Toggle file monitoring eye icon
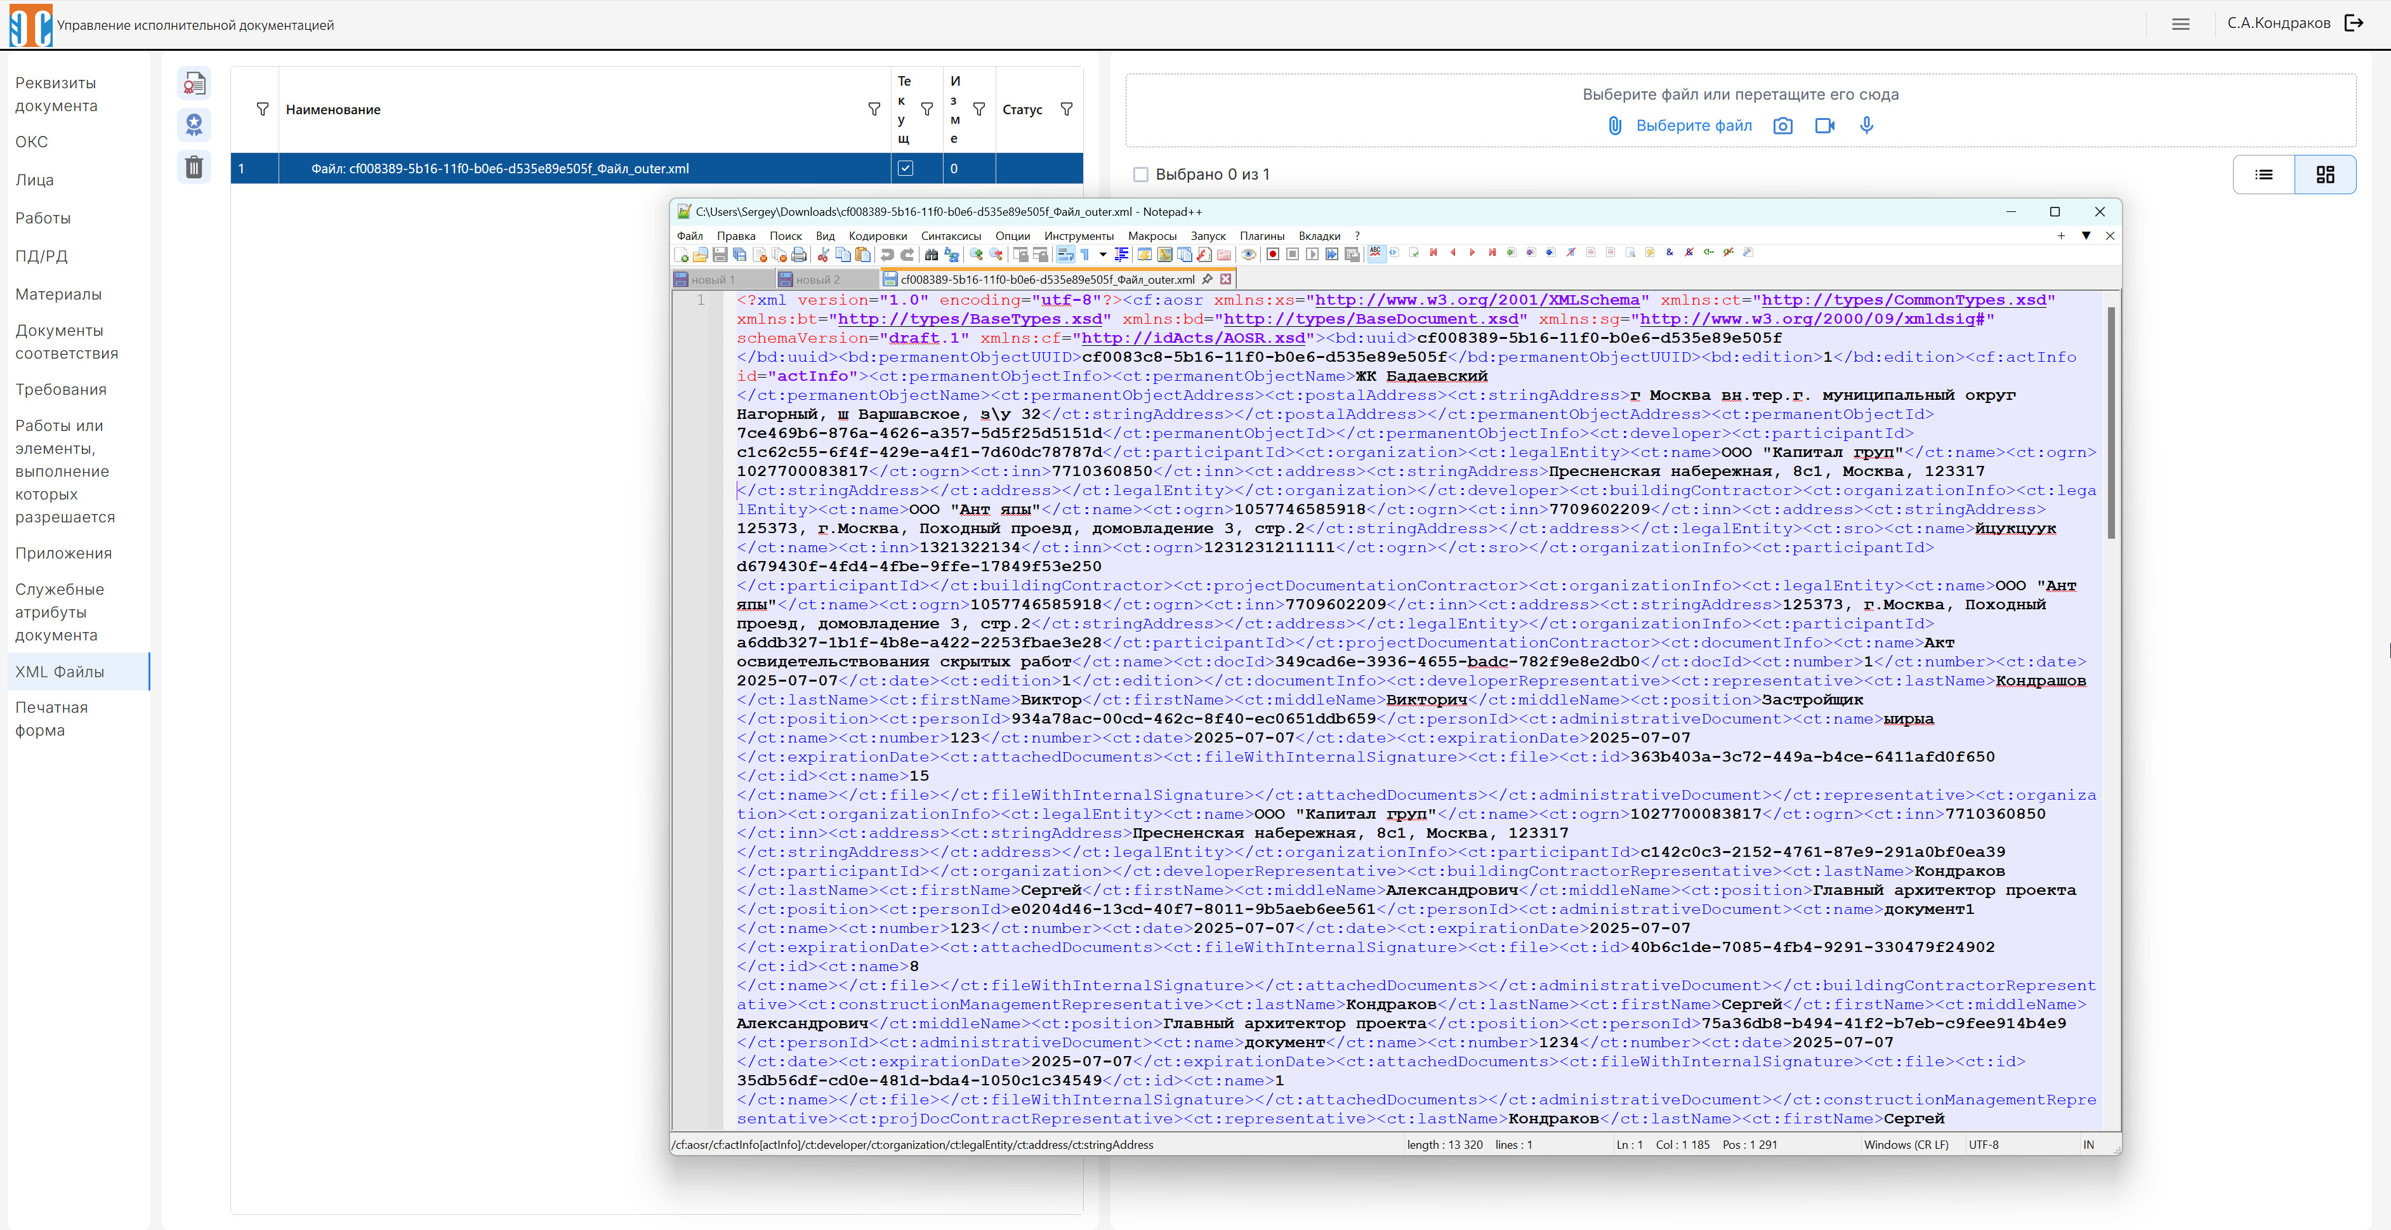Viewport: 2391px width, 1230px height. 1248,255
